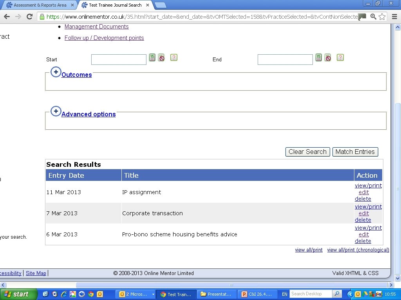Open help for End date
This screenshot has height=300, width=401.
pyautogui.click(x=340, y=57)
